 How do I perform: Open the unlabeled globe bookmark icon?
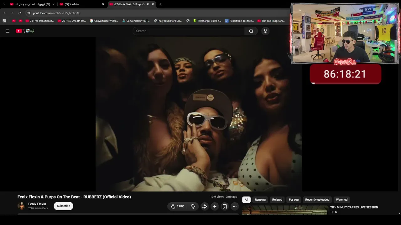[x=188, y=21]
